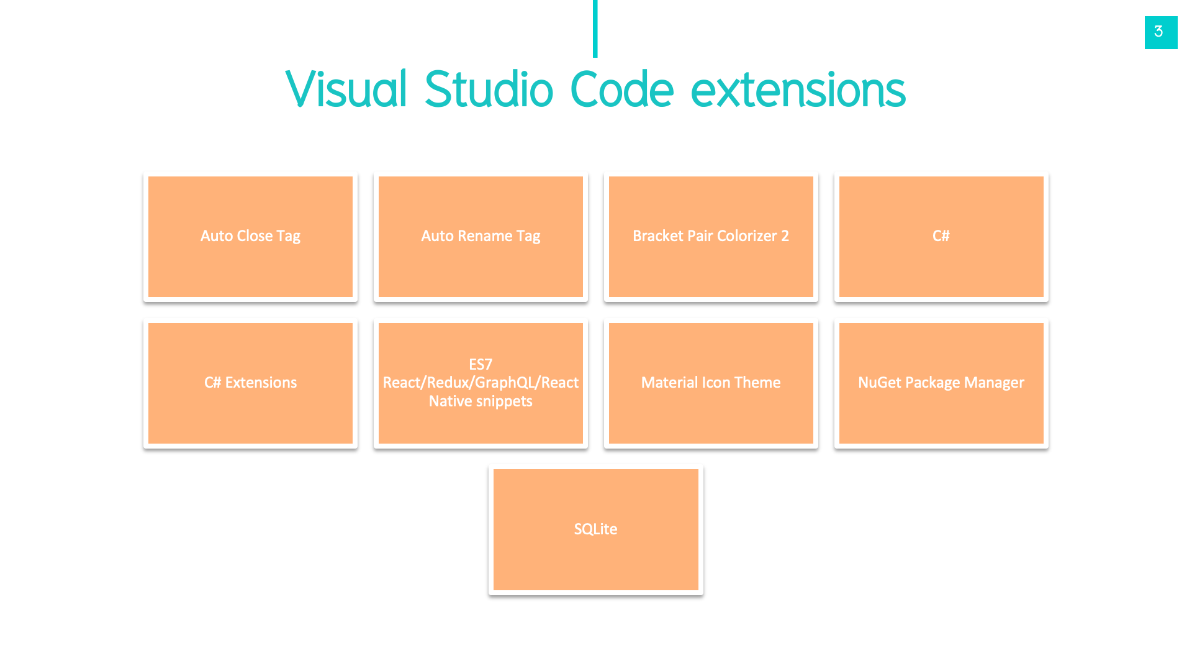Click the NuGet Package Manager box
The width and height of the screenshot is (1192, 671).
pos(941,383)
